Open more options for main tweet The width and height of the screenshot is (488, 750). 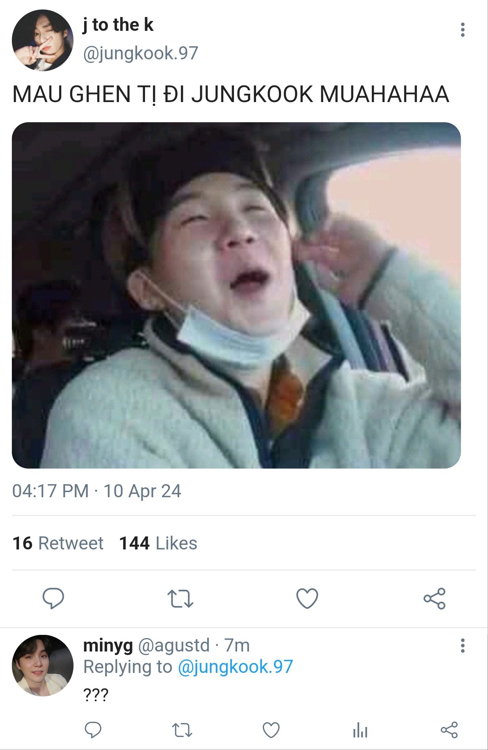tap(462, 30)
